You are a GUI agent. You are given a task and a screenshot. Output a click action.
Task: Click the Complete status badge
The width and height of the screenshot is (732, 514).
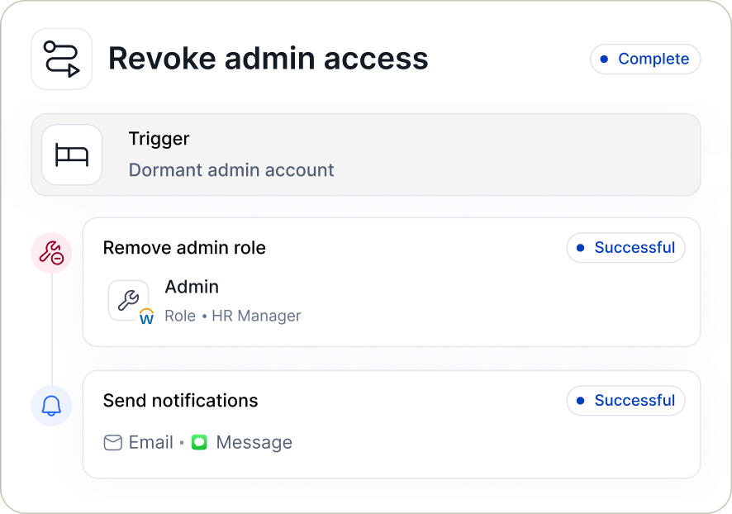[645, 59]
